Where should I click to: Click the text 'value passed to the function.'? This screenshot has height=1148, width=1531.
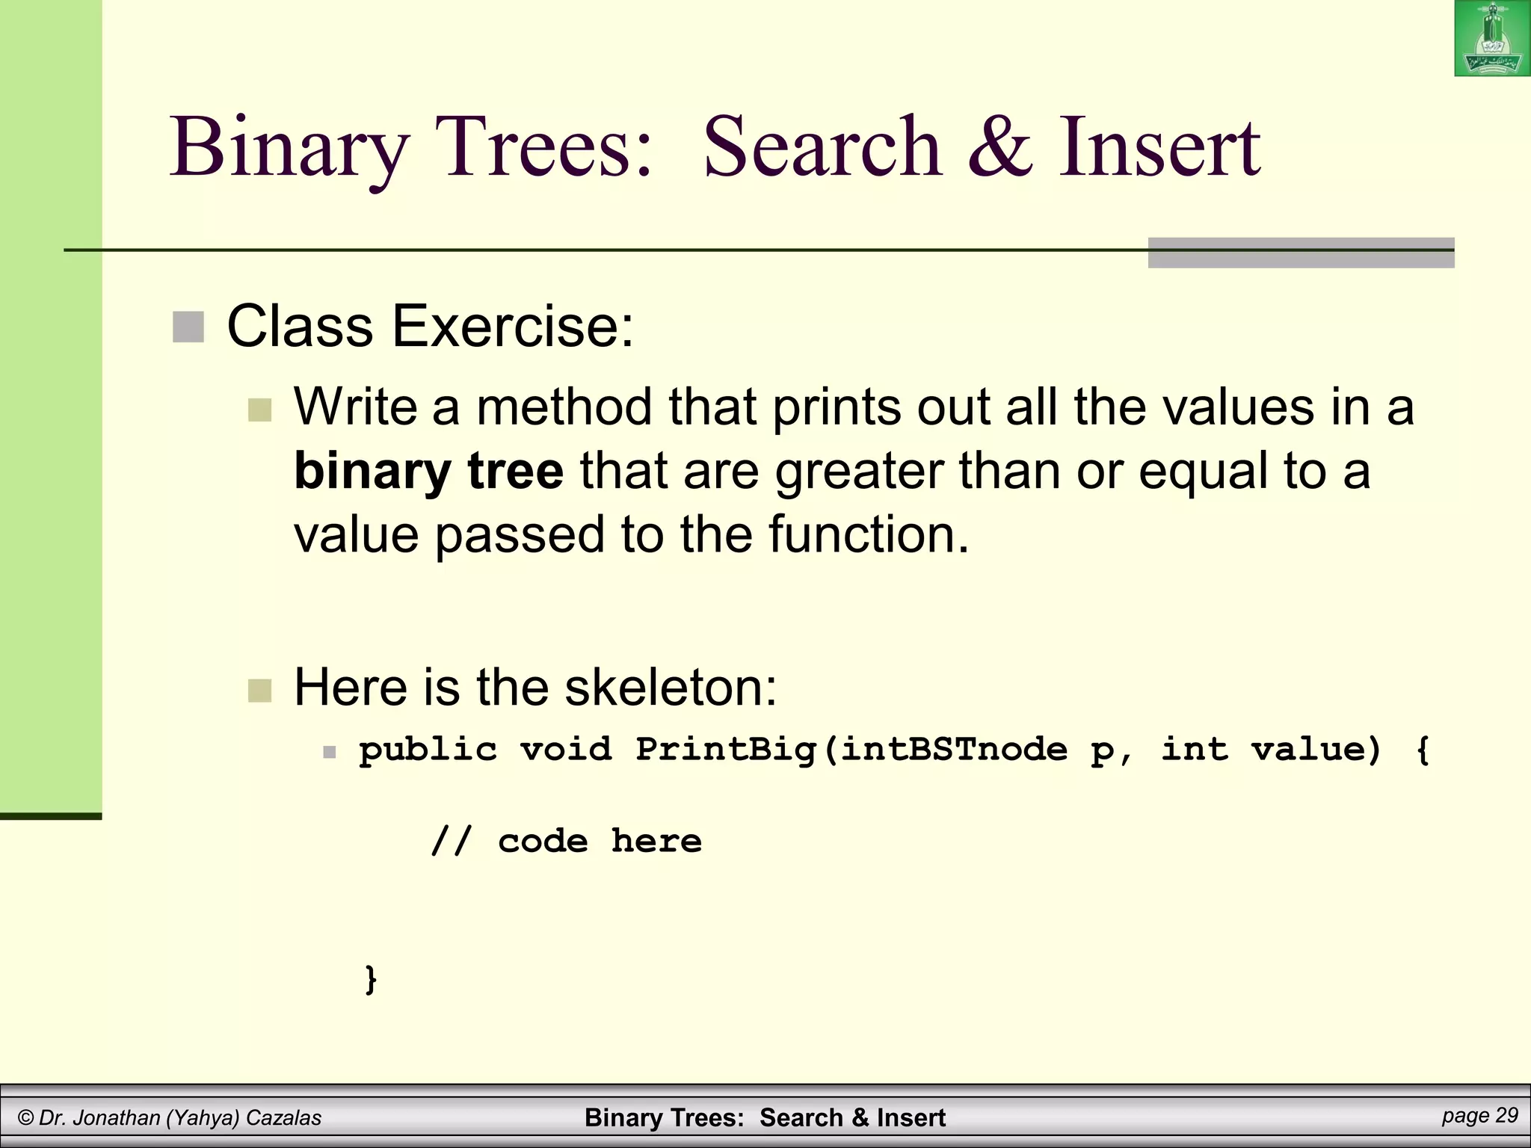[x=632, y=535]
